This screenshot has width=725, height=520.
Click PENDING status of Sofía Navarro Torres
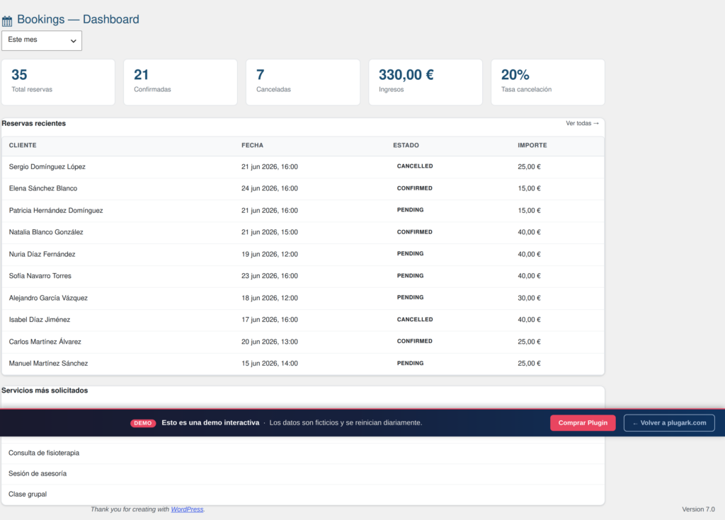tap(410, 275)
